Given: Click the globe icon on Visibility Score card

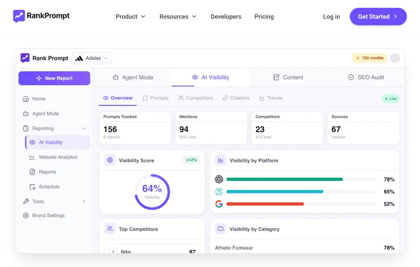Looking at the screenshot, I should pos(110,160).
